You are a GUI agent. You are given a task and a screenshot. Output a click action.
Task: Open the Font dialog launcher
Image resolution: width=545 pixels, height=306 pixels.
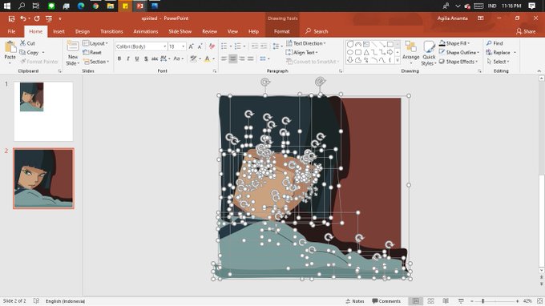pyautogui.click(x=215, y=70)
